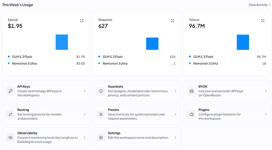Open the Plugins card chevron
This screenshot has height=150, width=272.
[266, 114]
